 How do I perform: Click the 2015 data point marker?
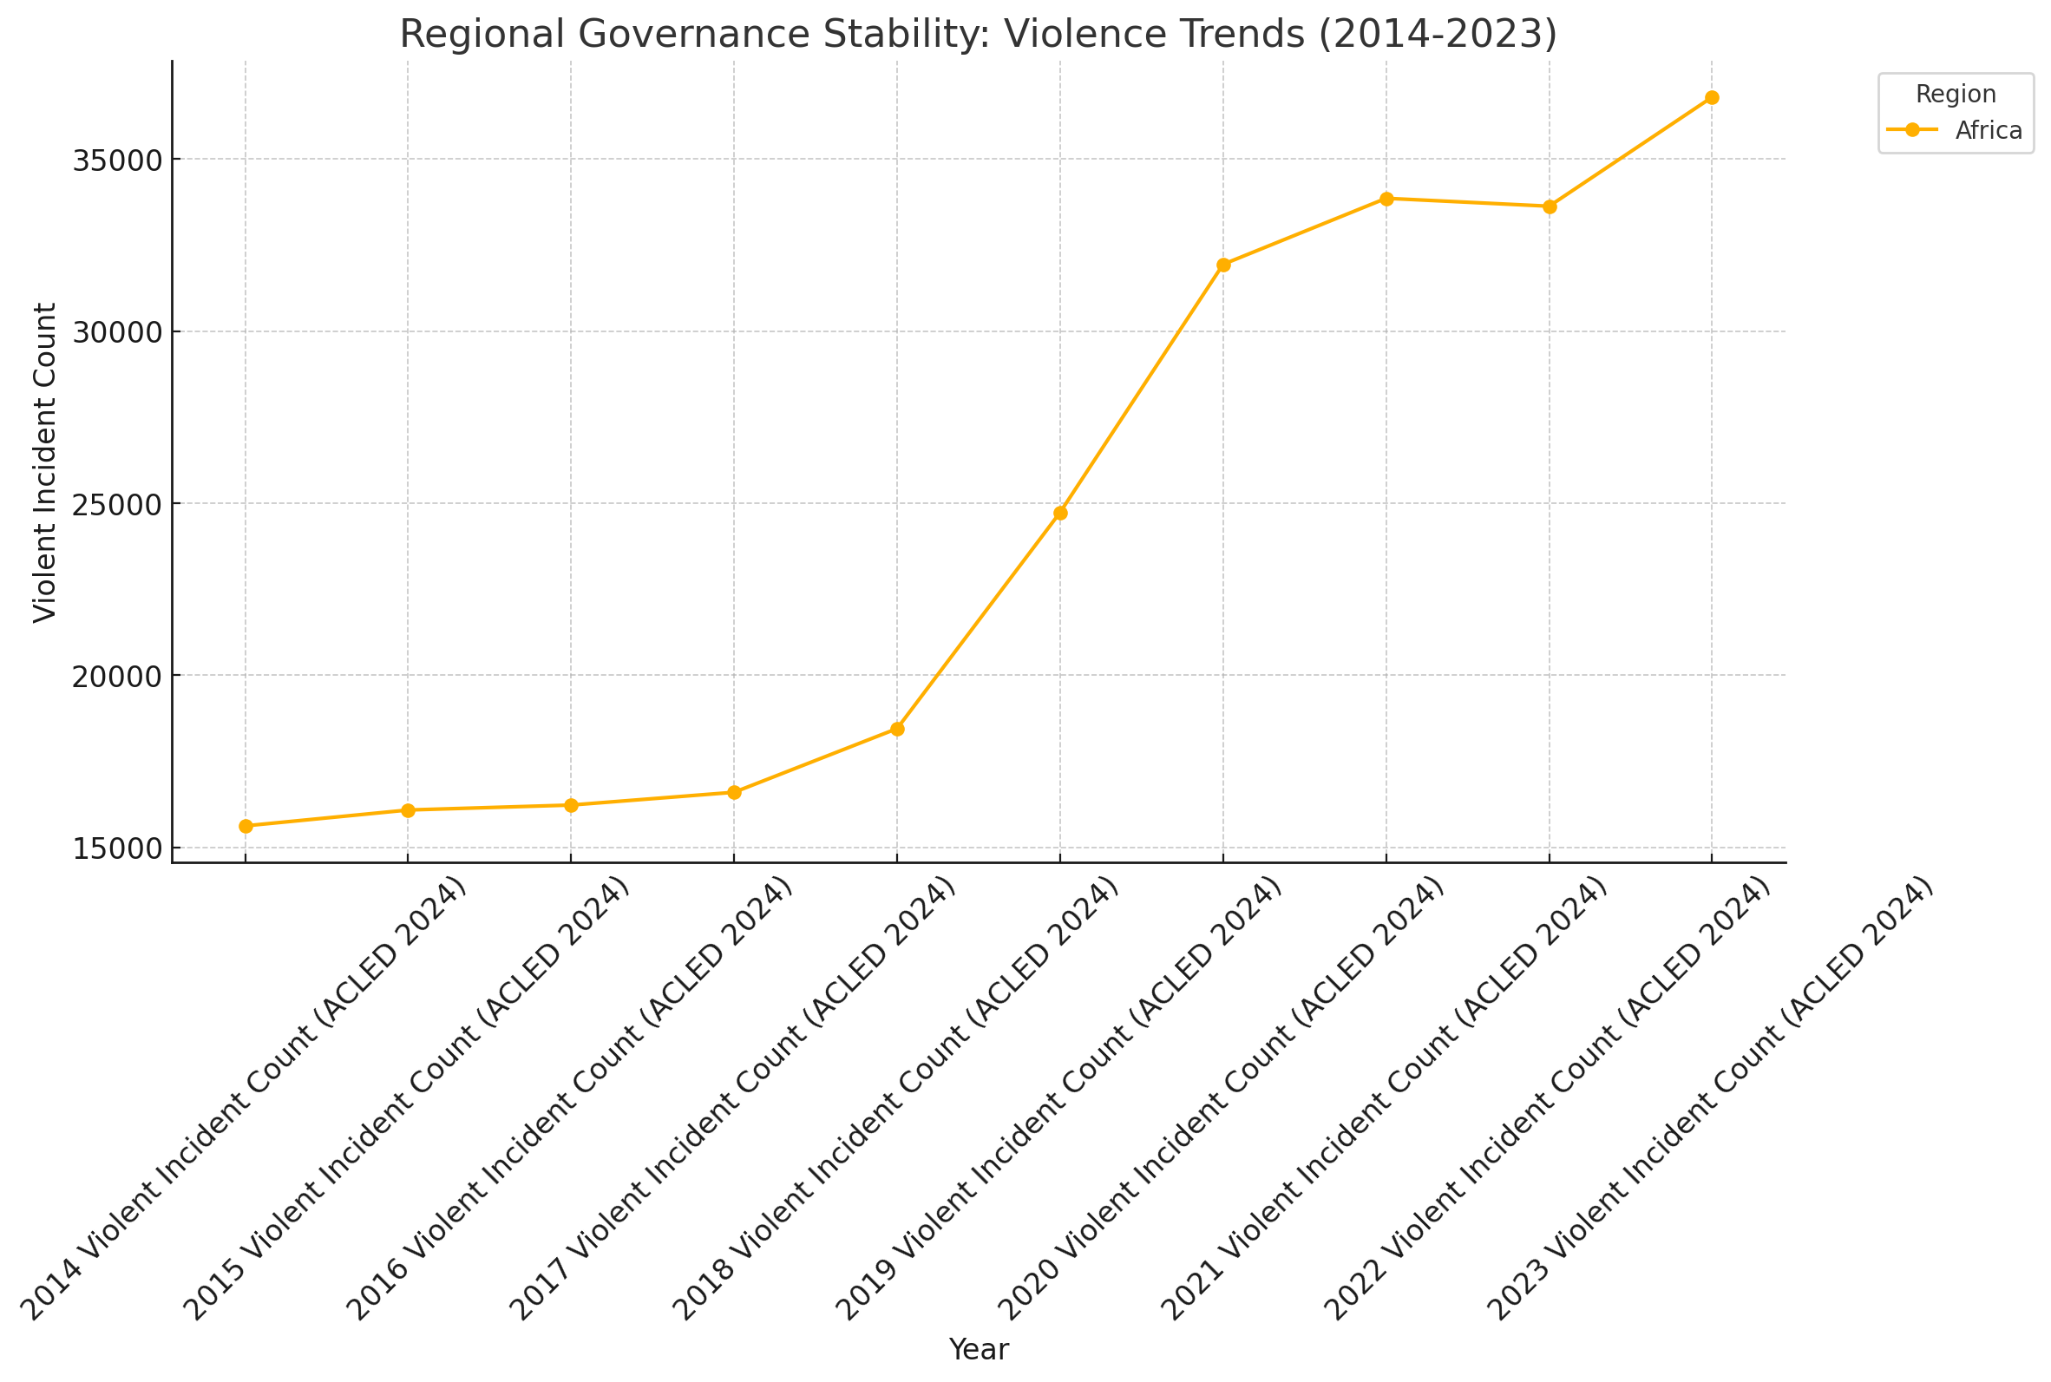pyautogui.click(x=408, y=810)
